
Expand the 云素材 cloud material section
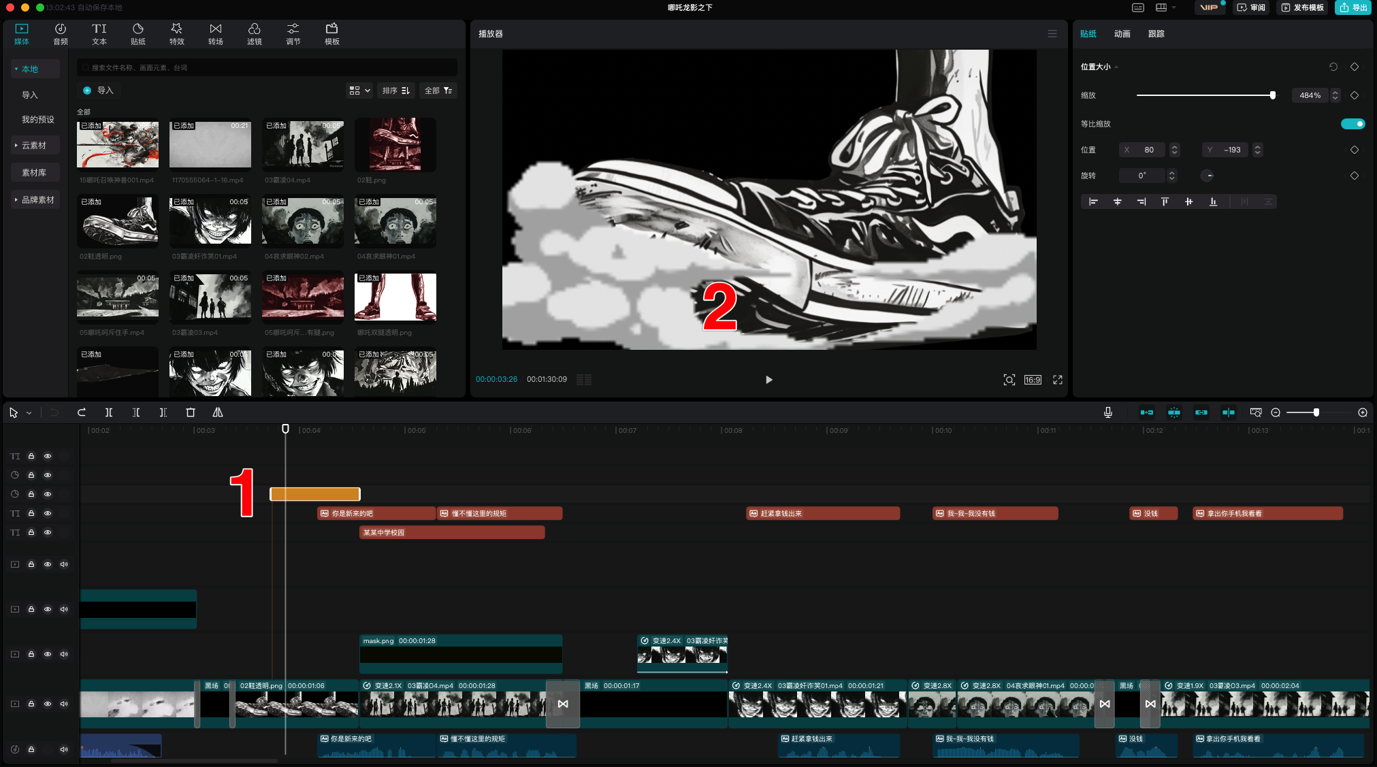pyautogui.click(x=35, y=145)
